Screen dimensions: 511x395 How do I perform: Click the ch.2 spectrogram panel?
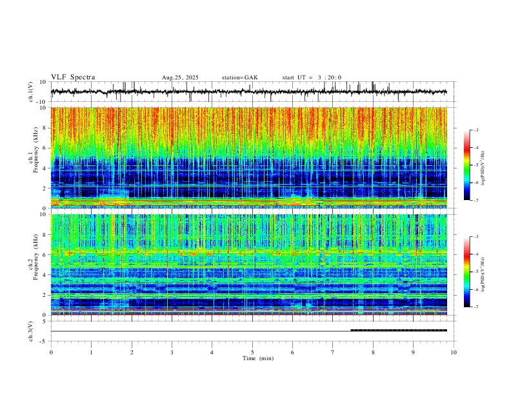coord(248,265)
